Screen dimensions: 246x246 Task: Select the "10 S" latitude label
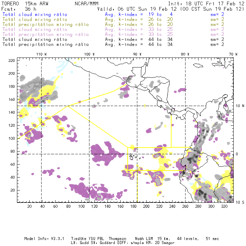(240, 202)
